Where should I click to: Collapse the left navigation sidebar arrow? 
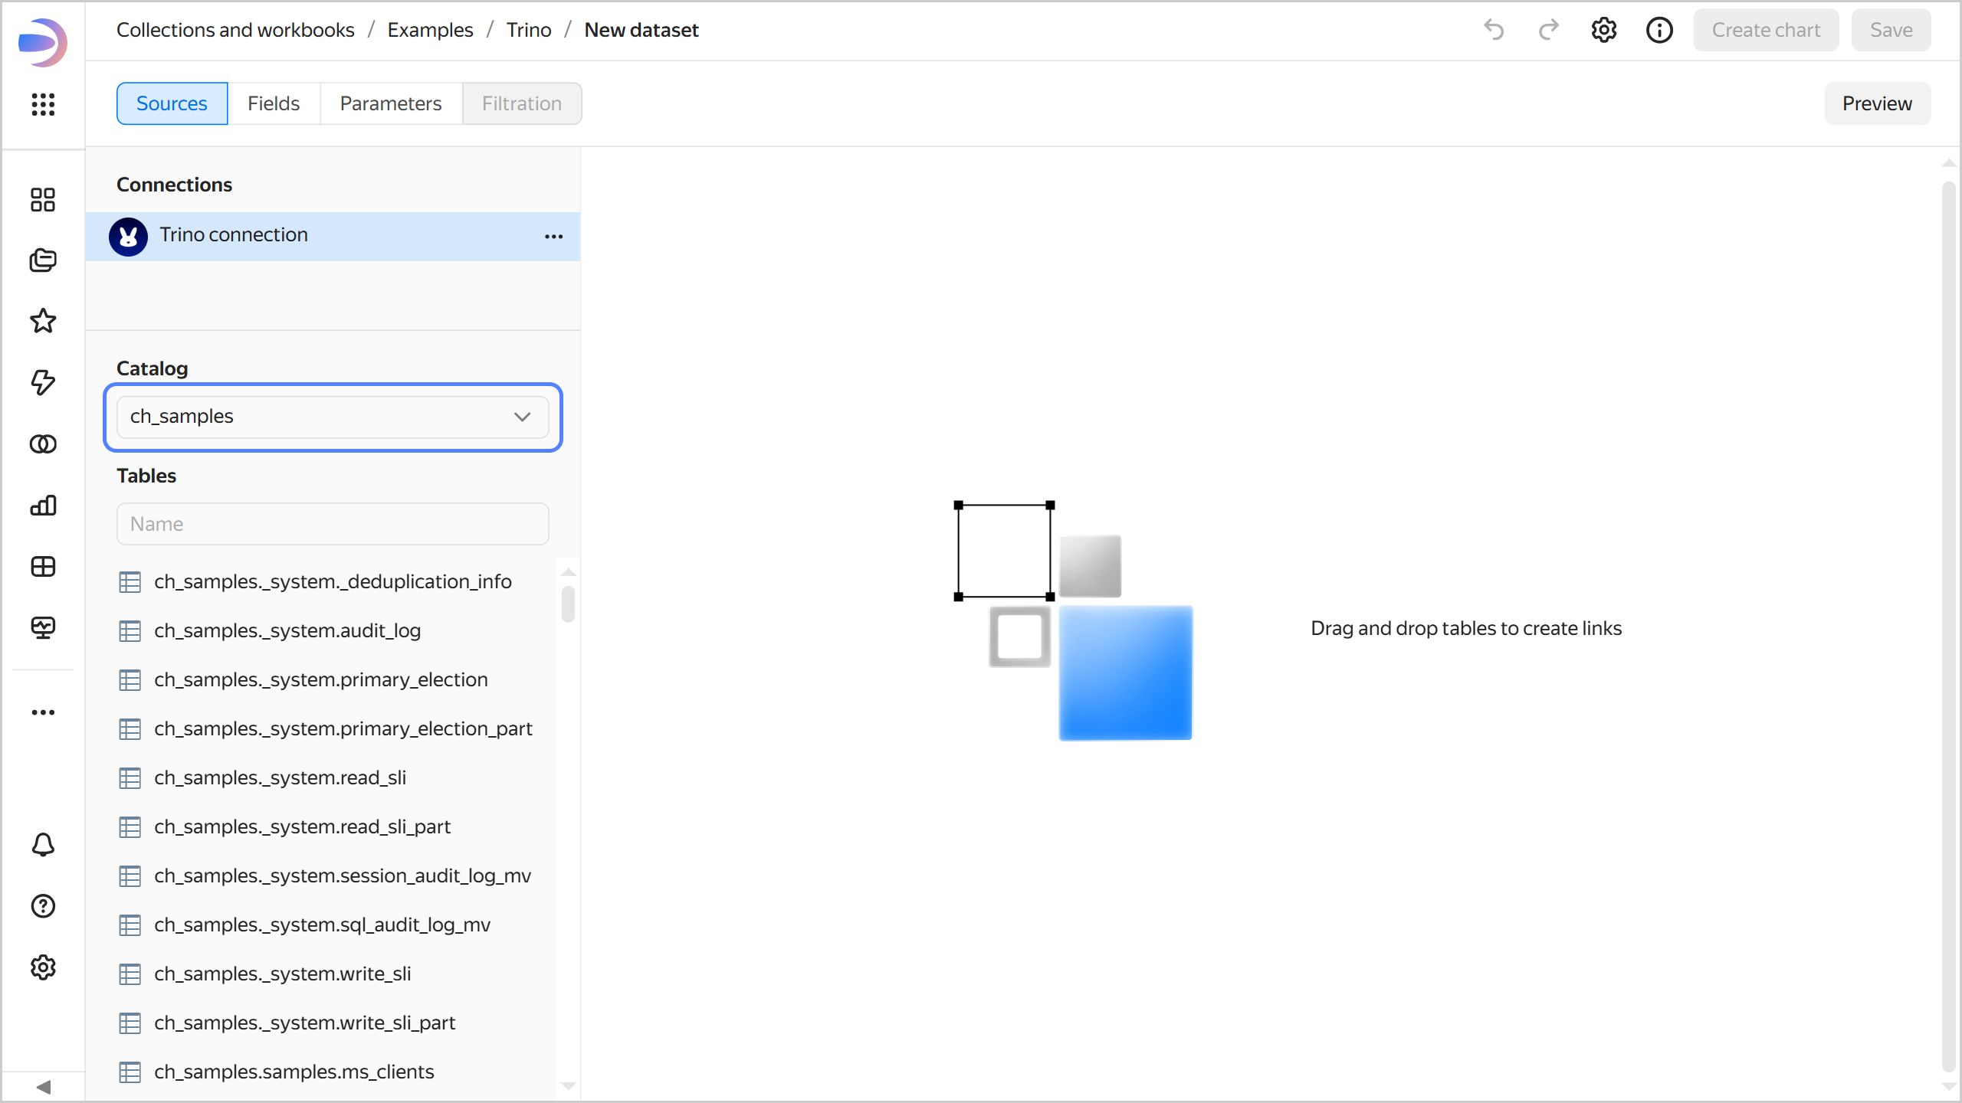click(43, 1087)
